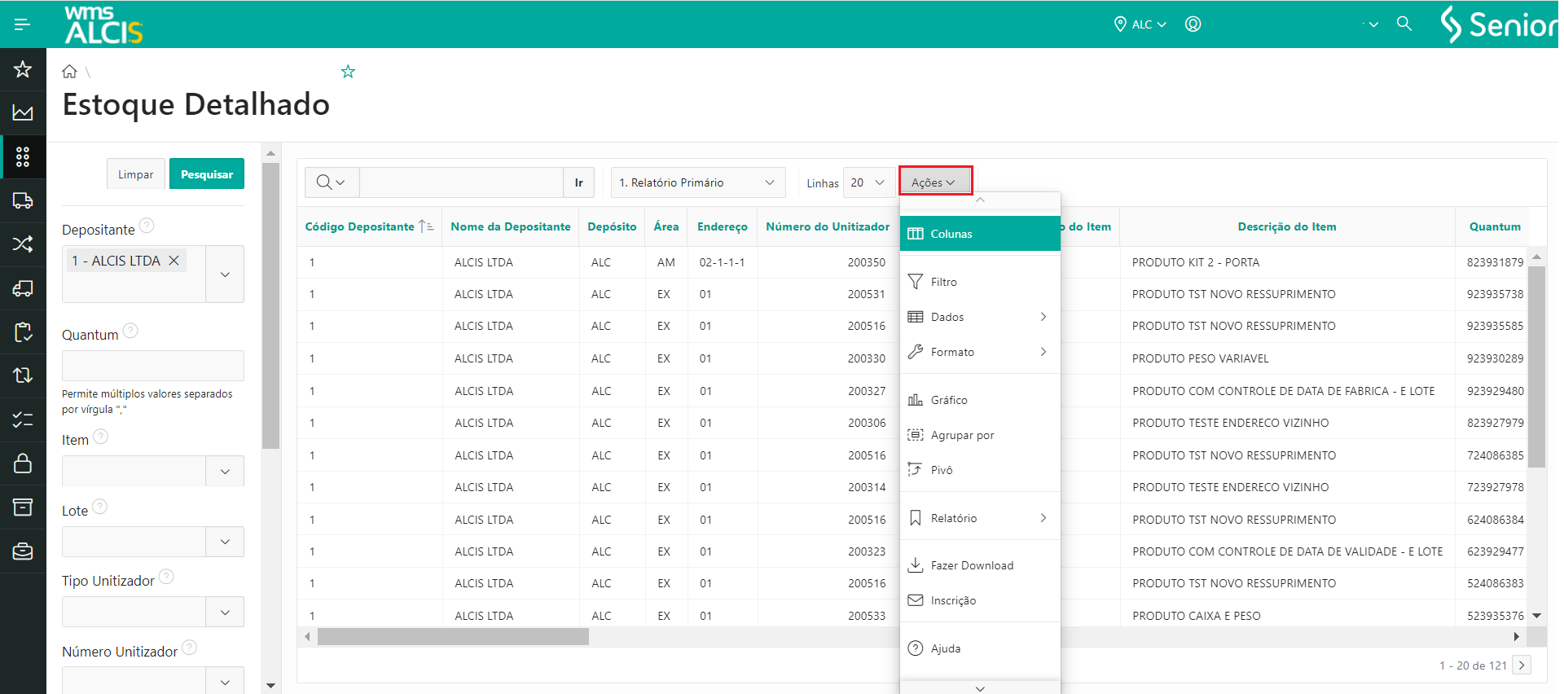Image resolution: width=1564 pixels, height=694 pixels.
Task: Remove the ALCIS LTDA depositante tag
Action: coord(174,261)
